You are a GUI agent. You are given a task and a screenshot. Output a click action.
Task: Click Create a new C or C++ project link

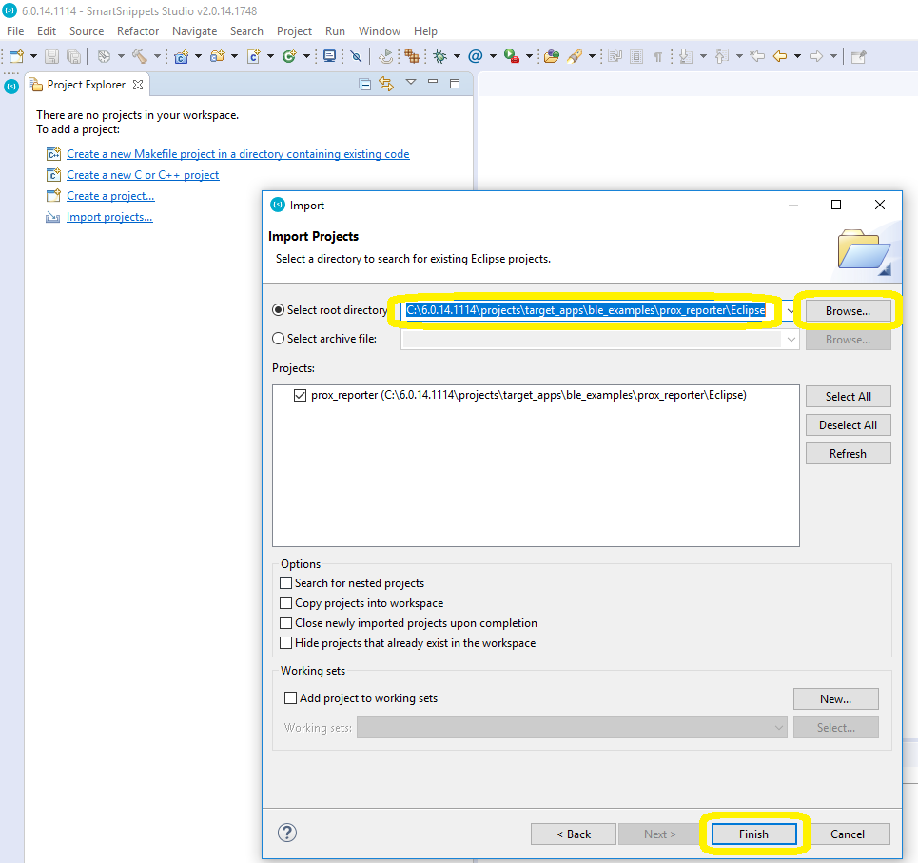pos(143,174)
